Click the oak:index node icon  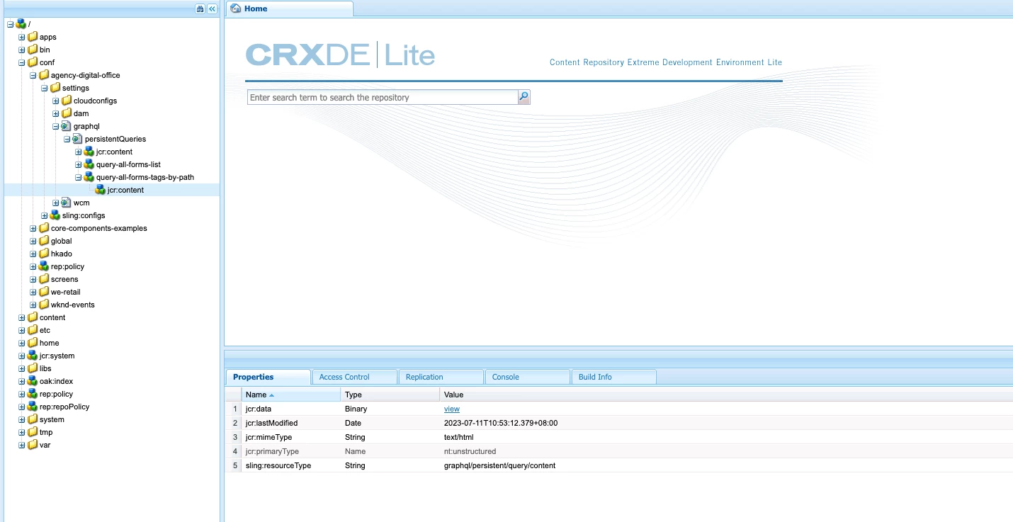tap(33, 381)
